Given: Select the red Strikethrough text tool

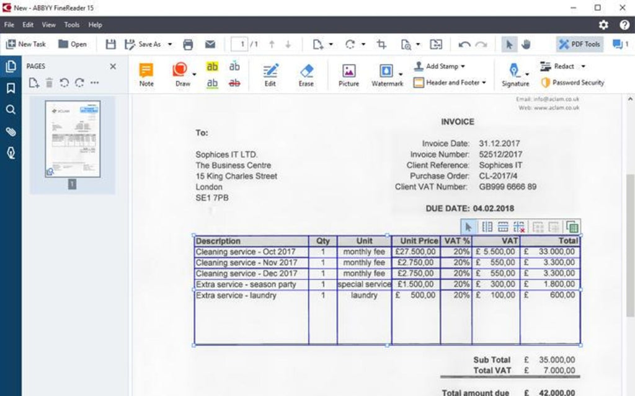Looking at the screenshot, I should (234, 83).
